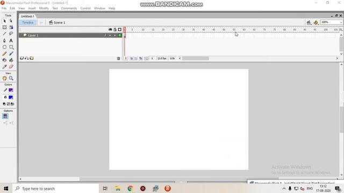Click the Swap Colors button

(x=12, y=104)
